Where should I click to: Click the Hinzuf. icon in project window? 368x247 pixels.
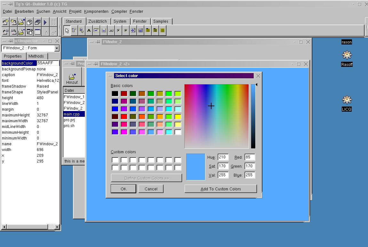click(x=72, y=78)
